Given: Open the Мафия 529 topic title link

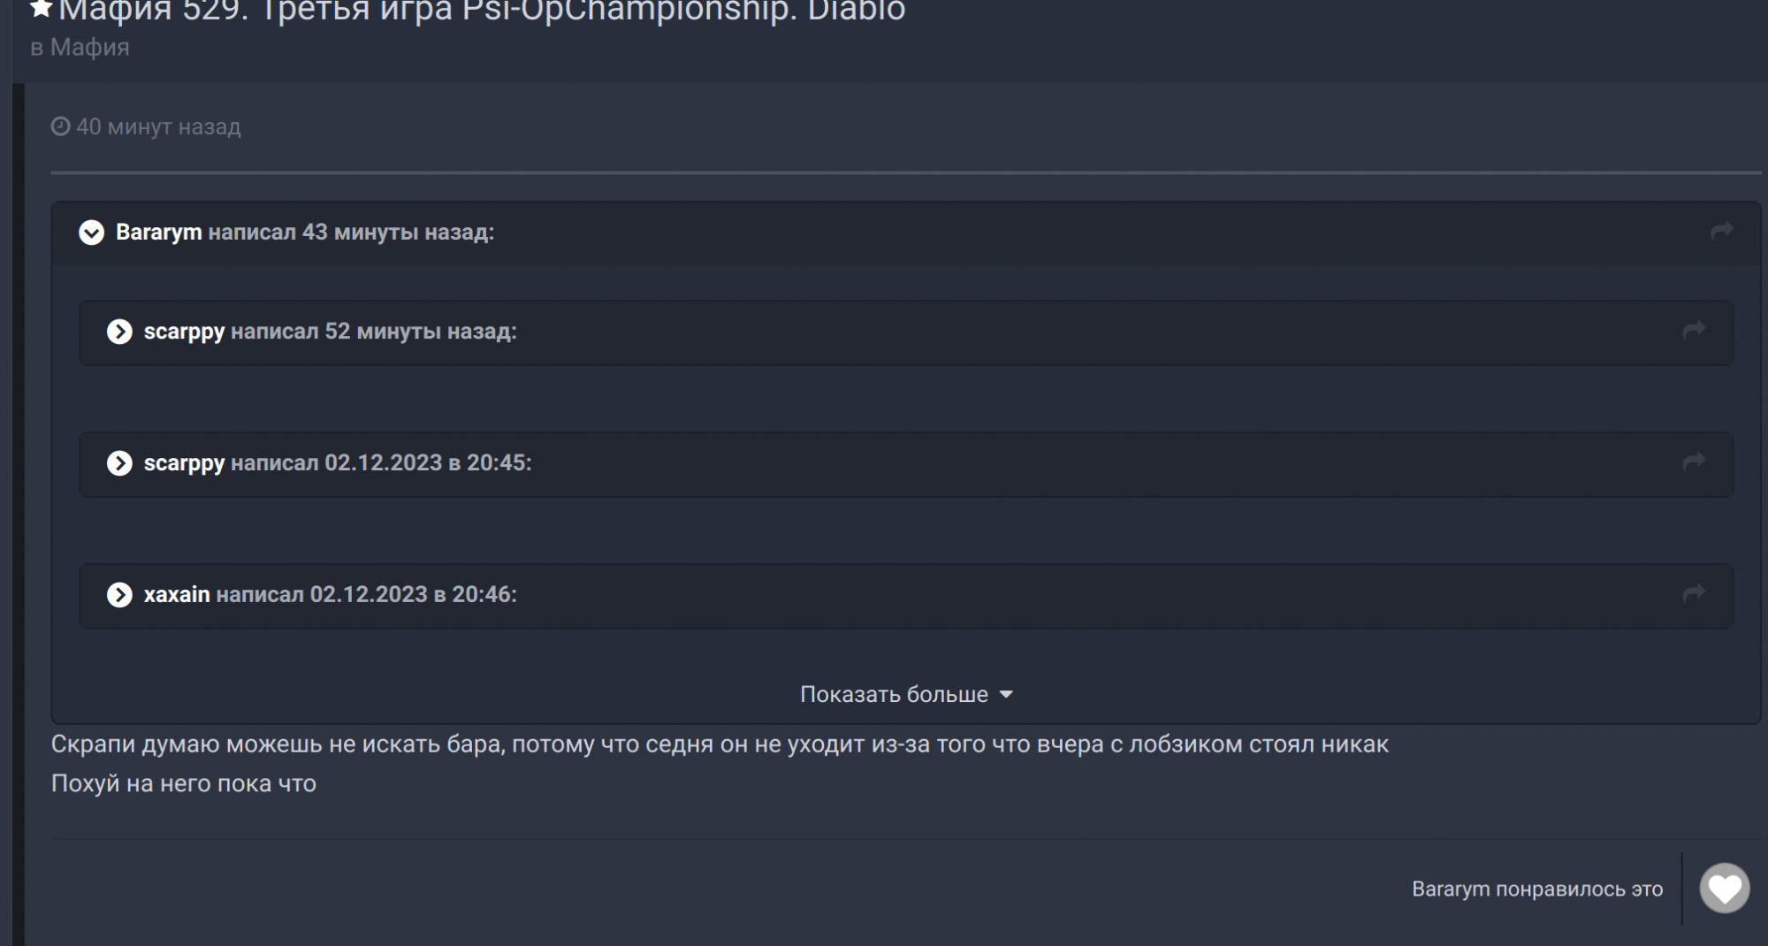Looking at the screenshot, I should tap(482, 11).
